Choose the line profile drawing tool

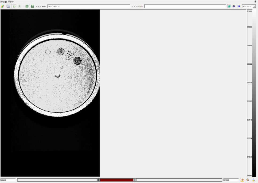tap(19, 6)
